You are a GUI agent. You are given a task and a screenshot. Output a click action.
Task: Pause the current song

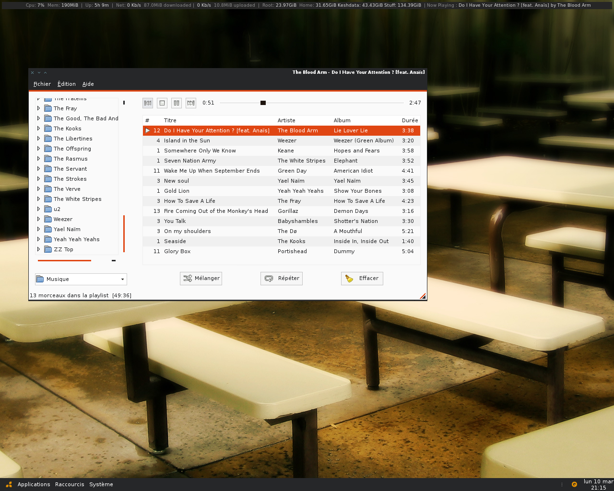[x=177, y=103]
